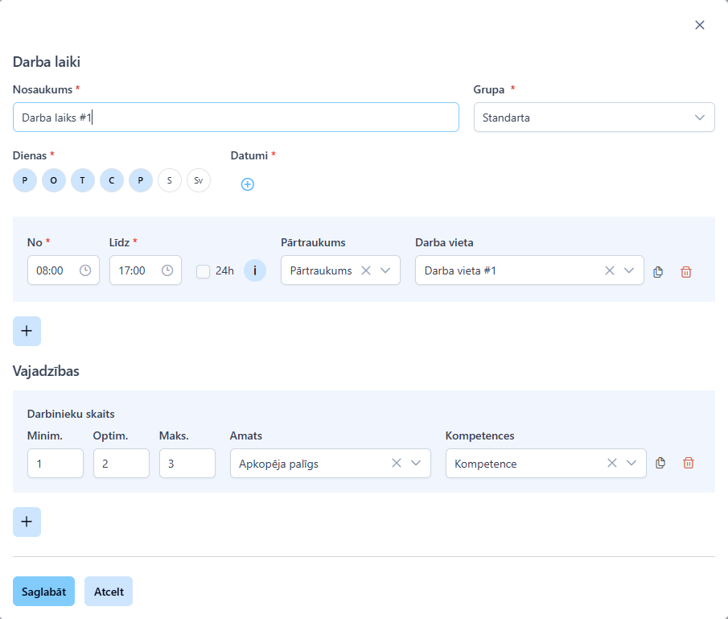Clear the Apkopēja palīgs selection
The height and width of the screenshot is (619, 728).
(x=397, y=463)
